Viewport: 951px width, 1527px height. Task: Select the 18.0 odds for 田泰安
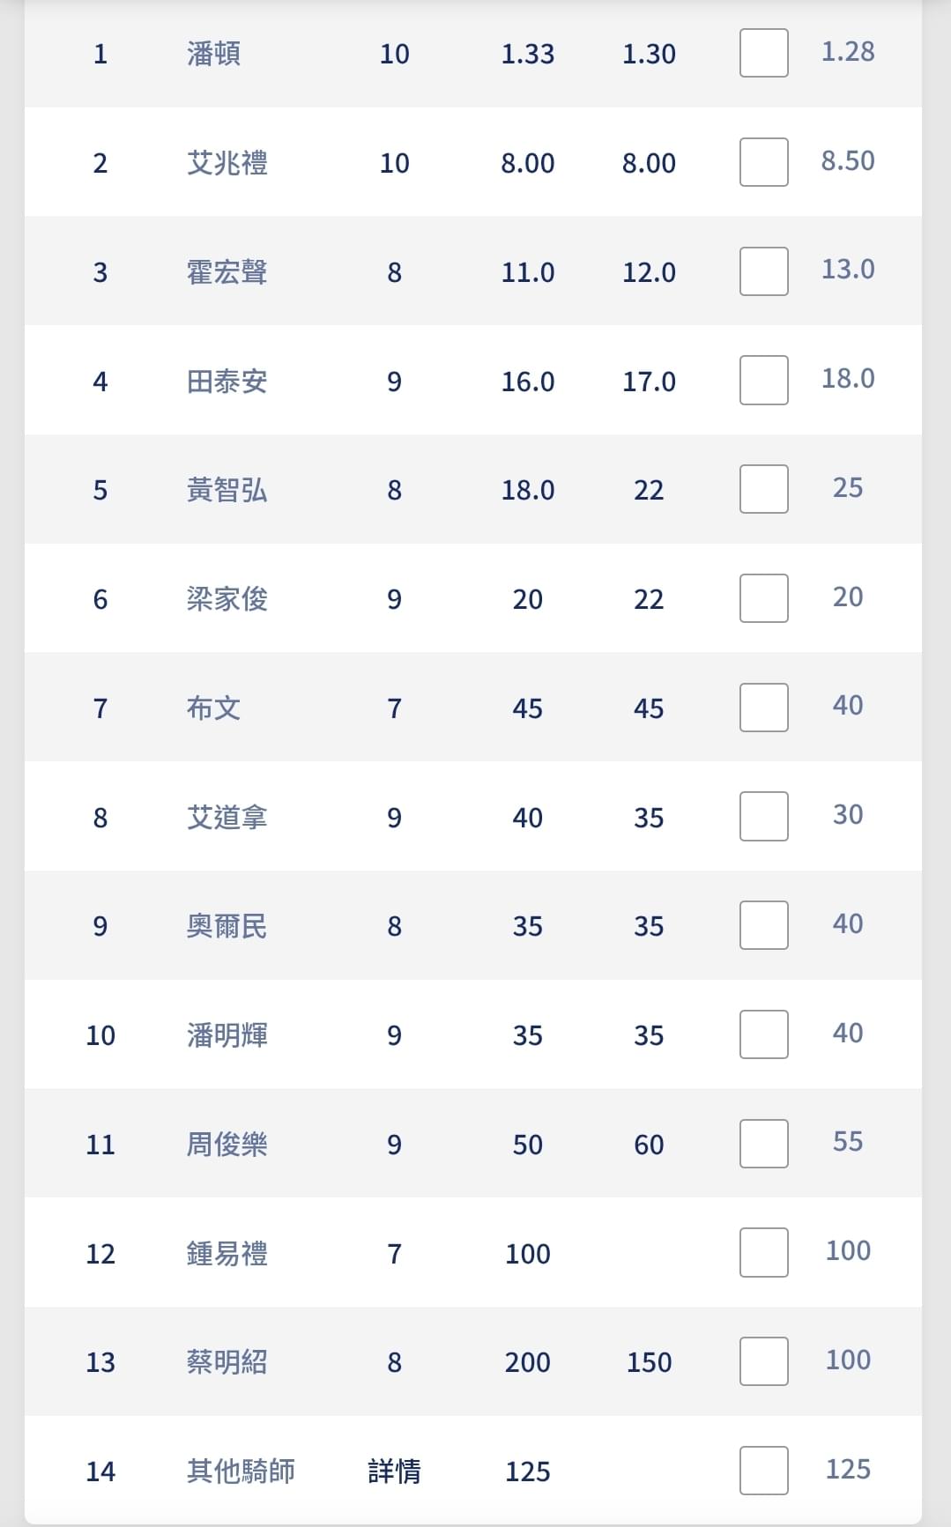[x=848, y=378]
